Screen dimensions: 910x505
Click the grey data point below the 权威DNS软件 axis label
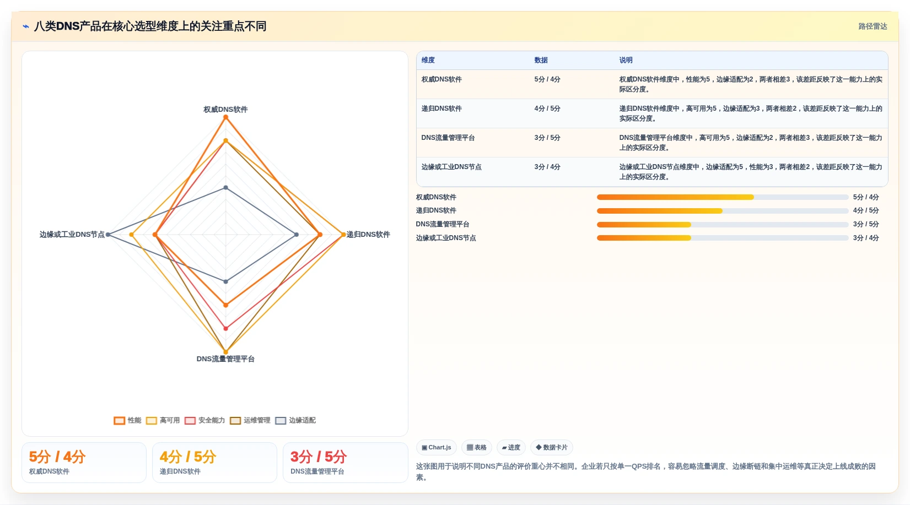point(225,188)
